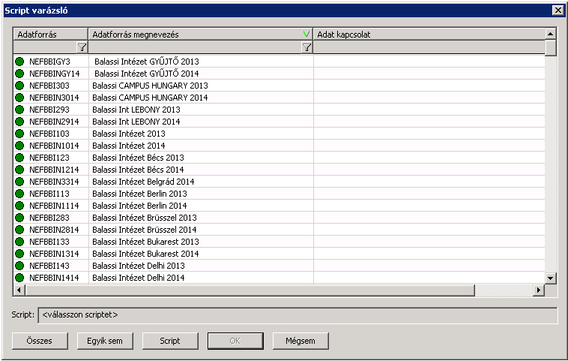The image size is (568, 361).
Task: Select row Balassi CAMPUS HUNGARY 2014
Action: click(280, 98)
